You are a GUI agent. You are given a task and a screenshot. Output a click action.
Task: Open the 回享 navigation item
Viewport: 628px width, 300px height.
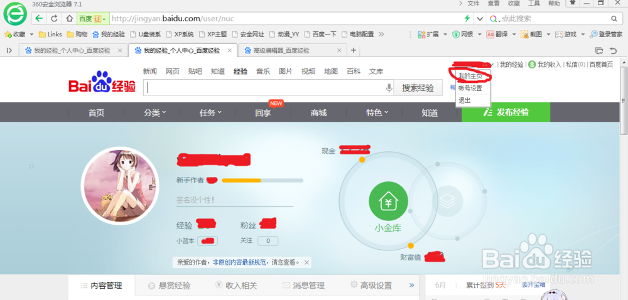click(263, 113)
